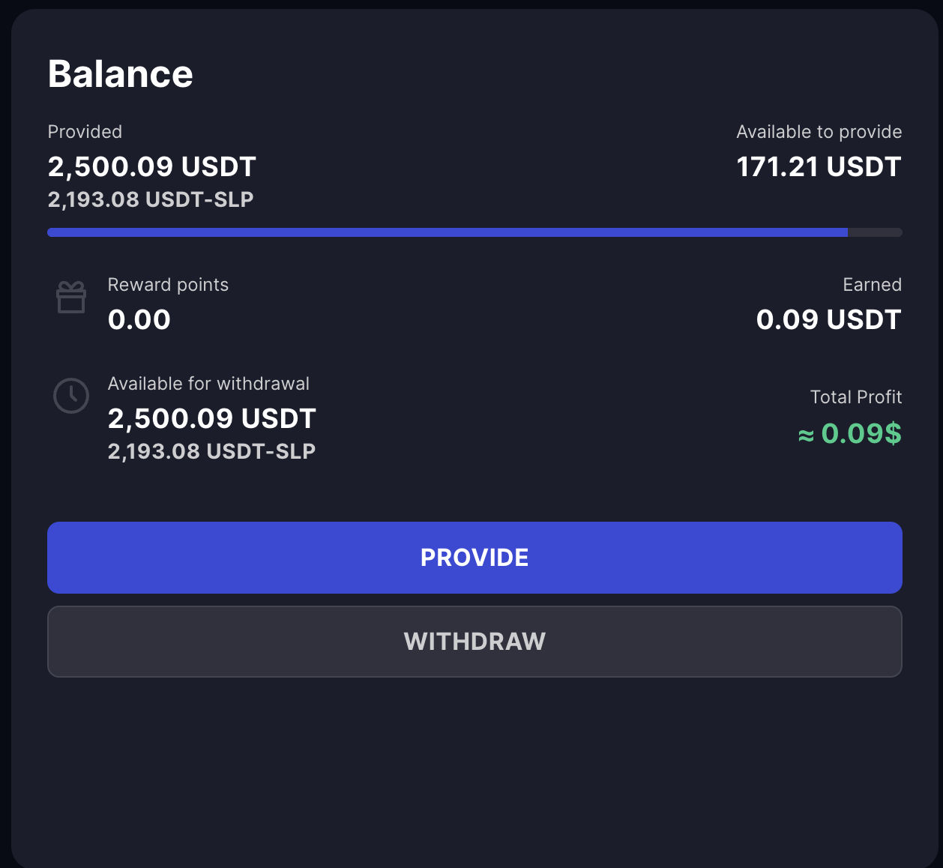Click the Total Profit label
The width and height of the screenshot is (943, 868).
pyautogui.click(x=855, y=397)
